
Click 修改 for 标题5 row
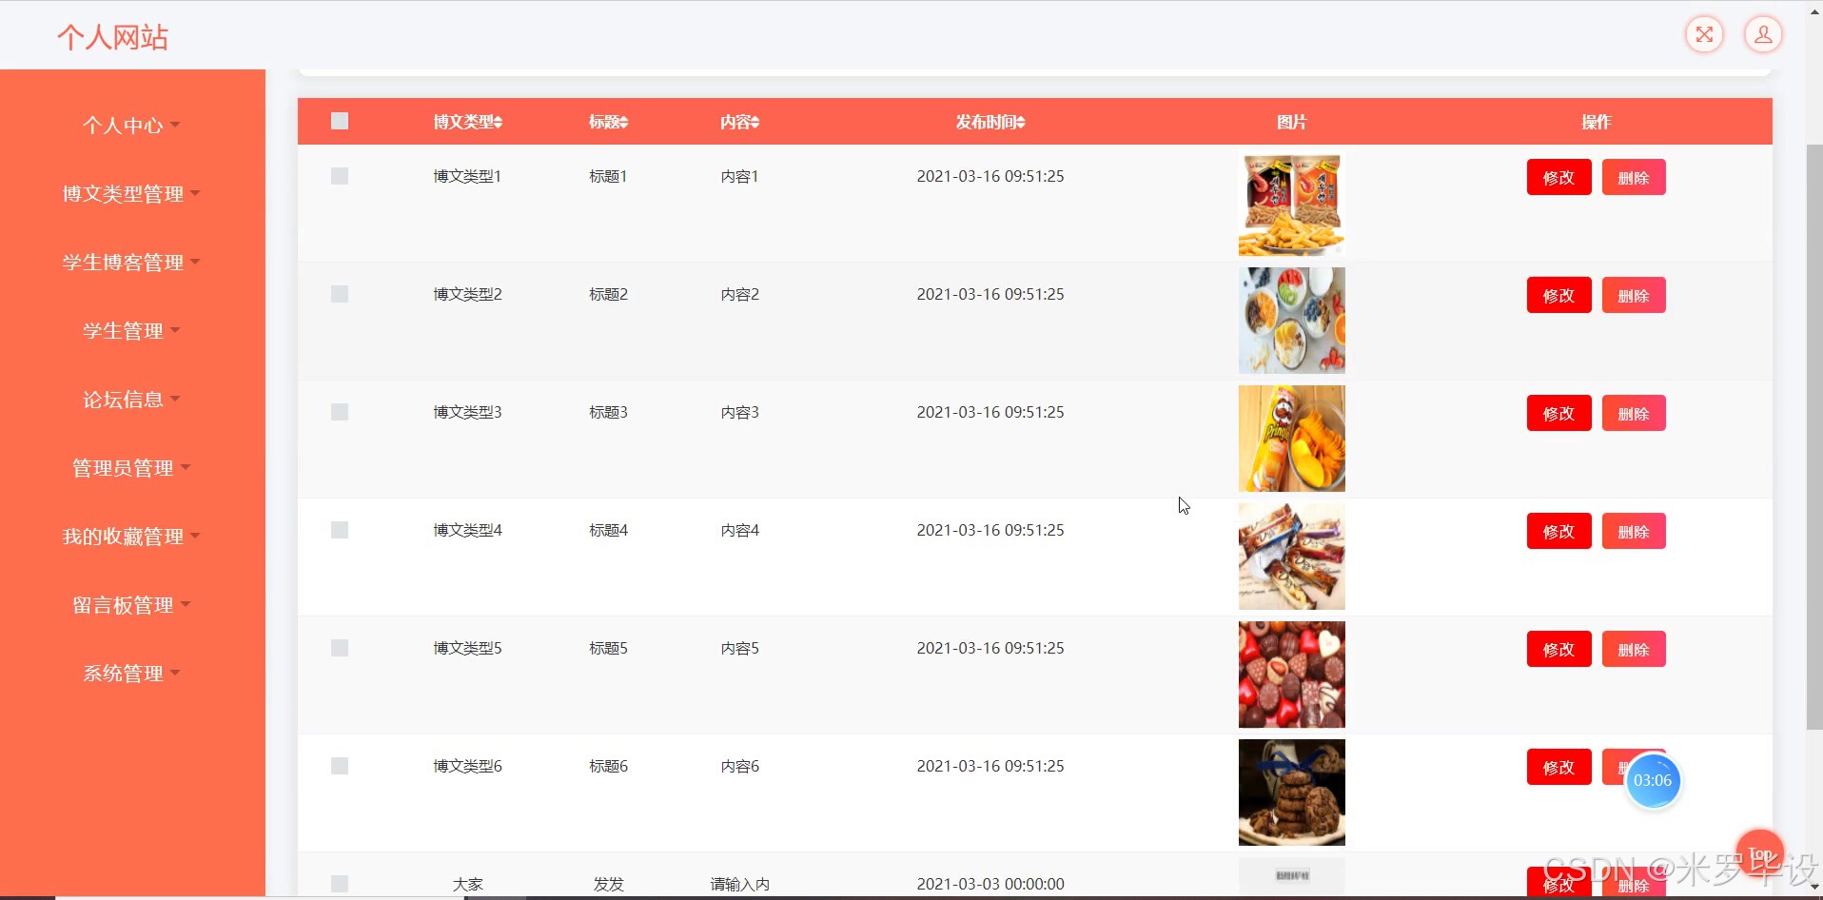(x=1558, y=649)
